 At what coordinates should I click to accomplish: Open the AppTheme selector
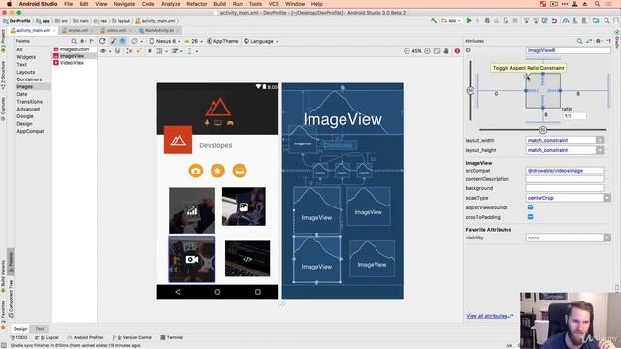(222, 41)
